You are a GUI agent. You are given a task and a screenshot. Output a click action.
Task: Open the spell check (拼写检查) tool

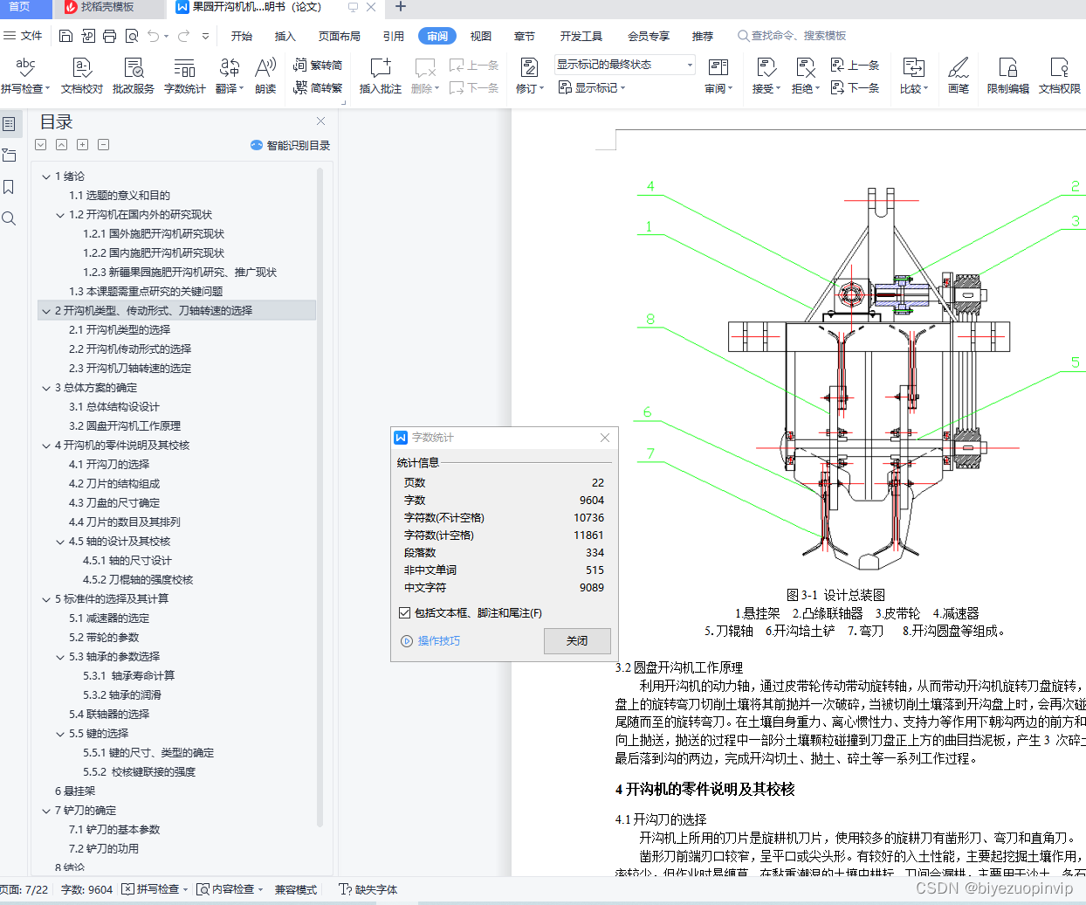coord(24,75)
